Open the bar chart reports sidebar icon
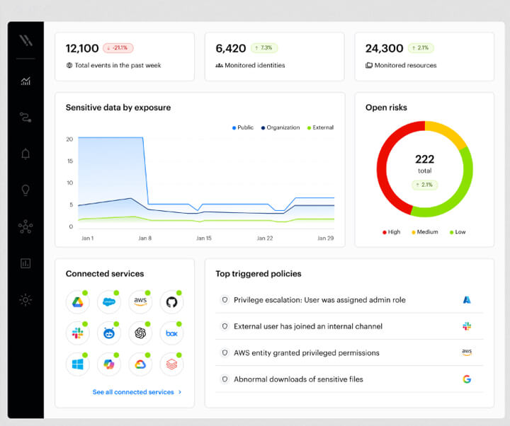 pyautogui.click(x=25, y=263)
